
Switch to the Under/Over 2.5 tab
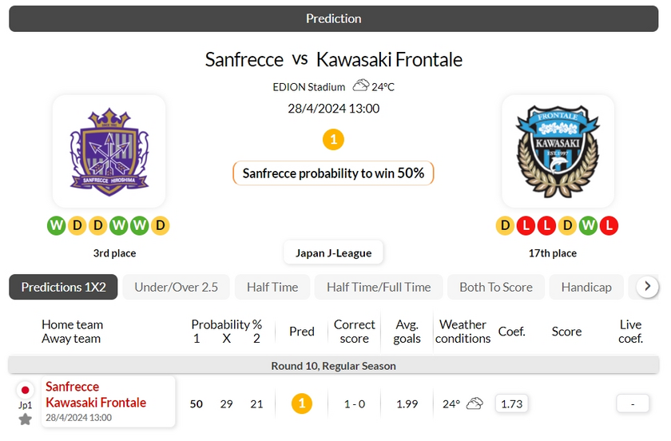[177, 287]
